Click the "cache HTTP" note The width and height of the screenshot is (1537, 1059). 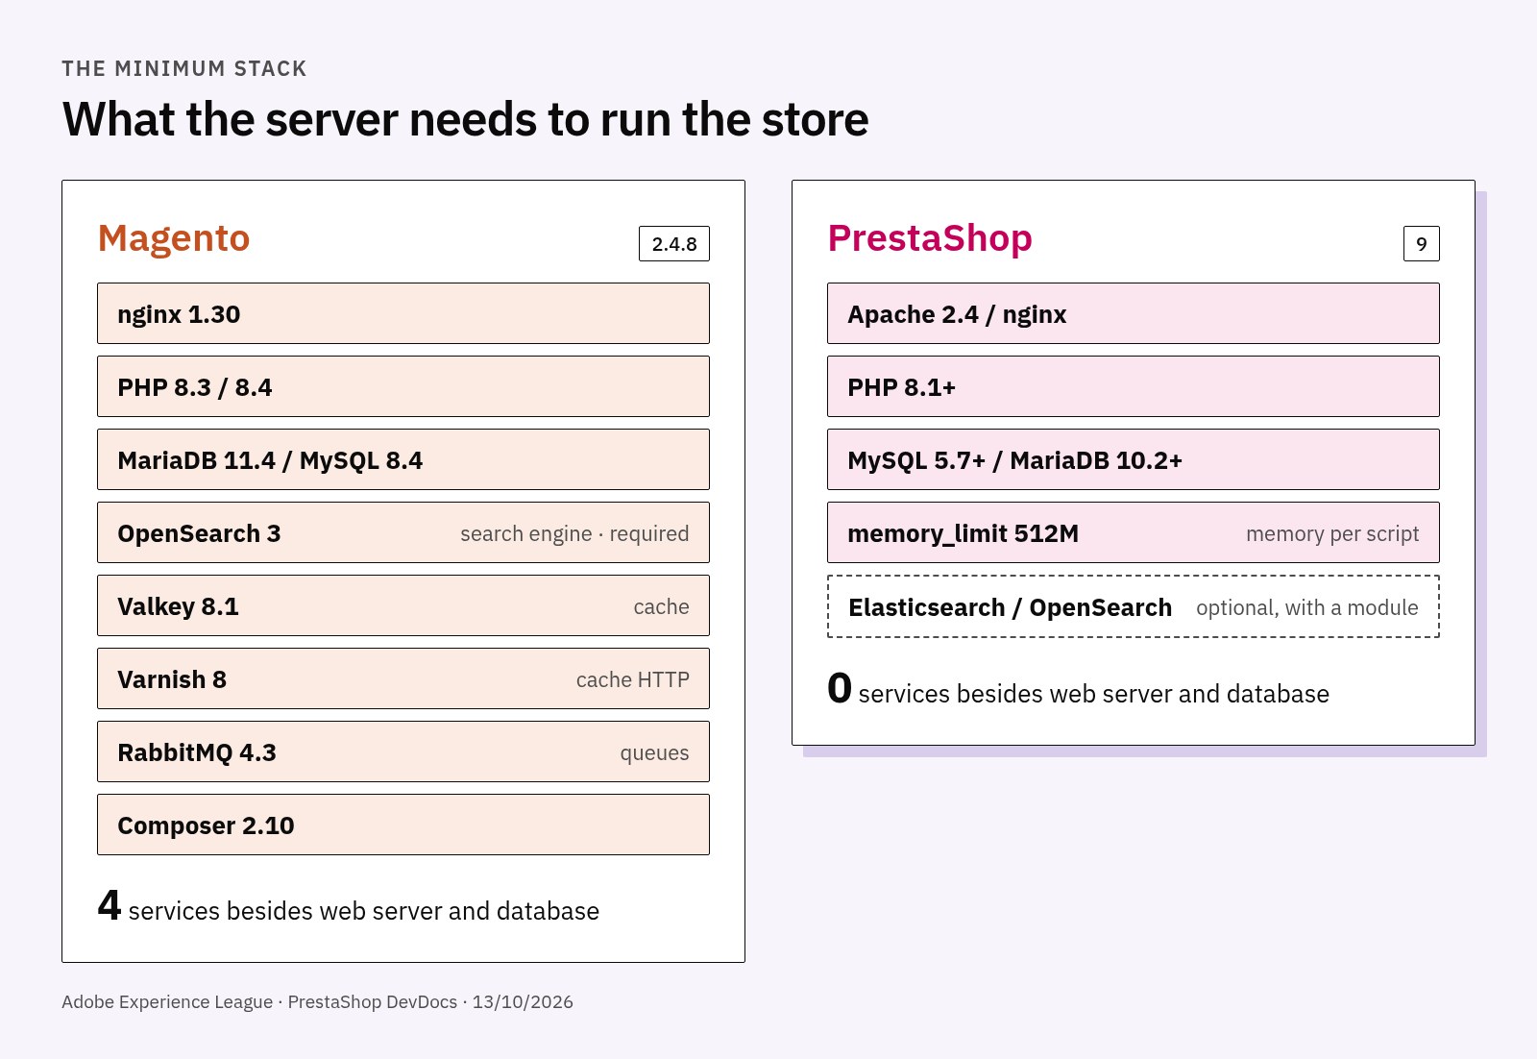[633, 680]
